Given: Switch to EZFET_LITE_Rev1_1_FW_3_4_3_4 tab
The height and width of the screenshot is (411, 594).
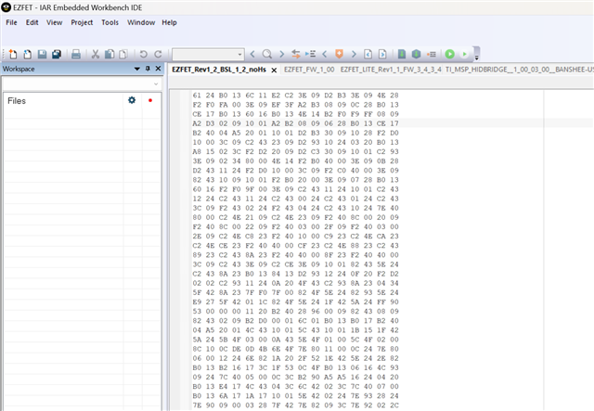Looking at the screenshot, I should pyautogui.click(x=391, y=70).
